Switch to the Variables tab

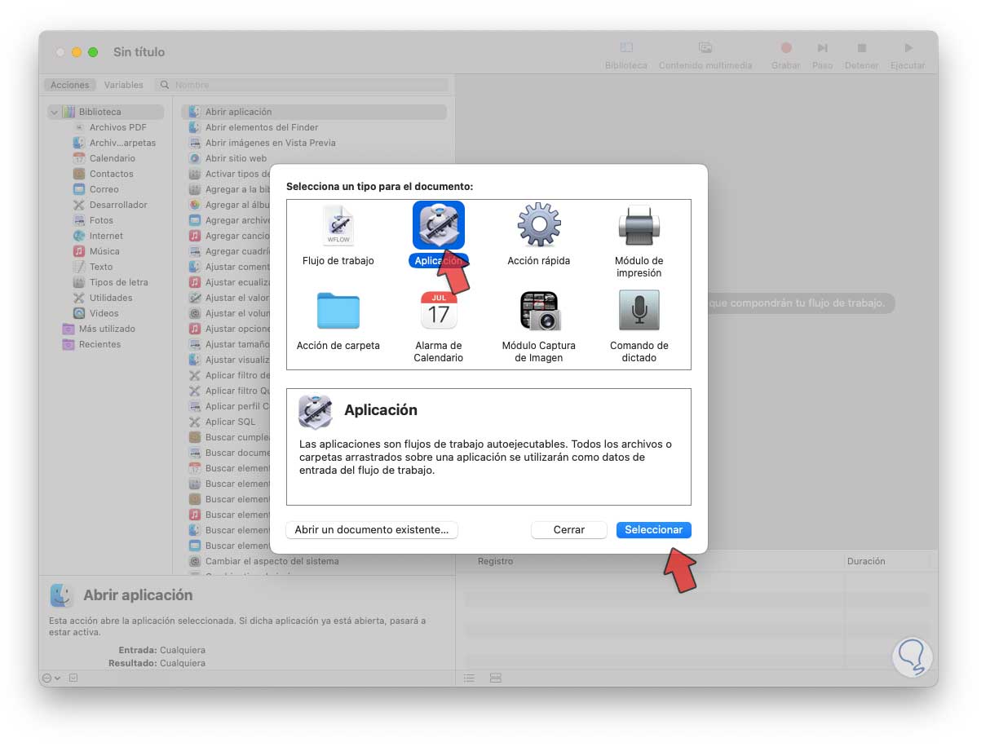[x=124, y=85]
